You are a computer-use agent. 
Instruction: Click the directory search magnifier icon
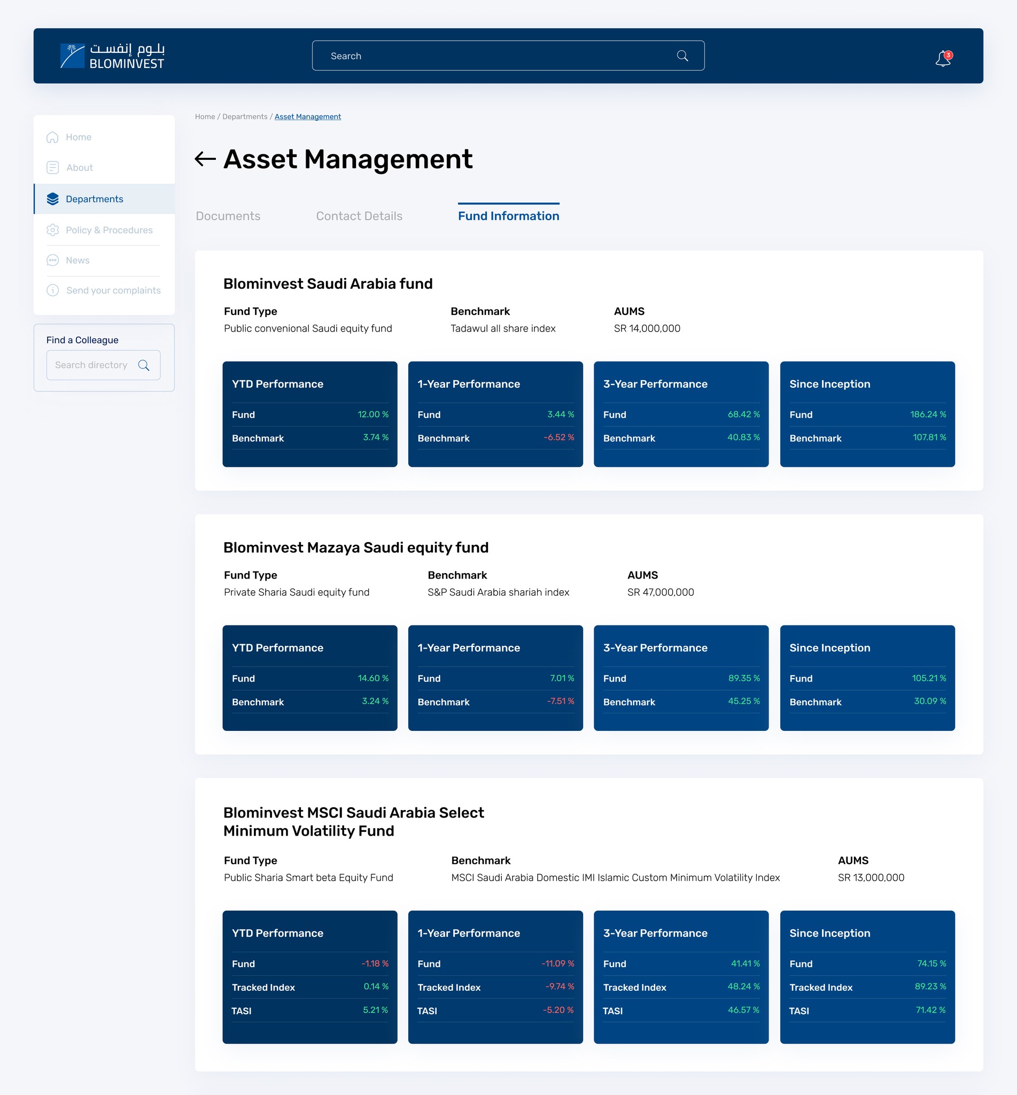(x=144, y=365)
